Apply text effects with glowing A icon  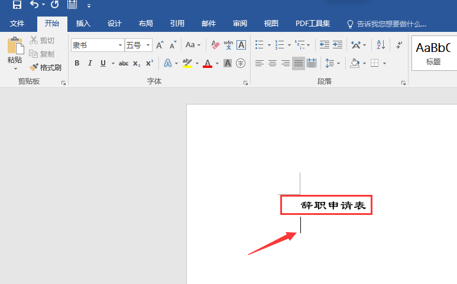point(168,63)
